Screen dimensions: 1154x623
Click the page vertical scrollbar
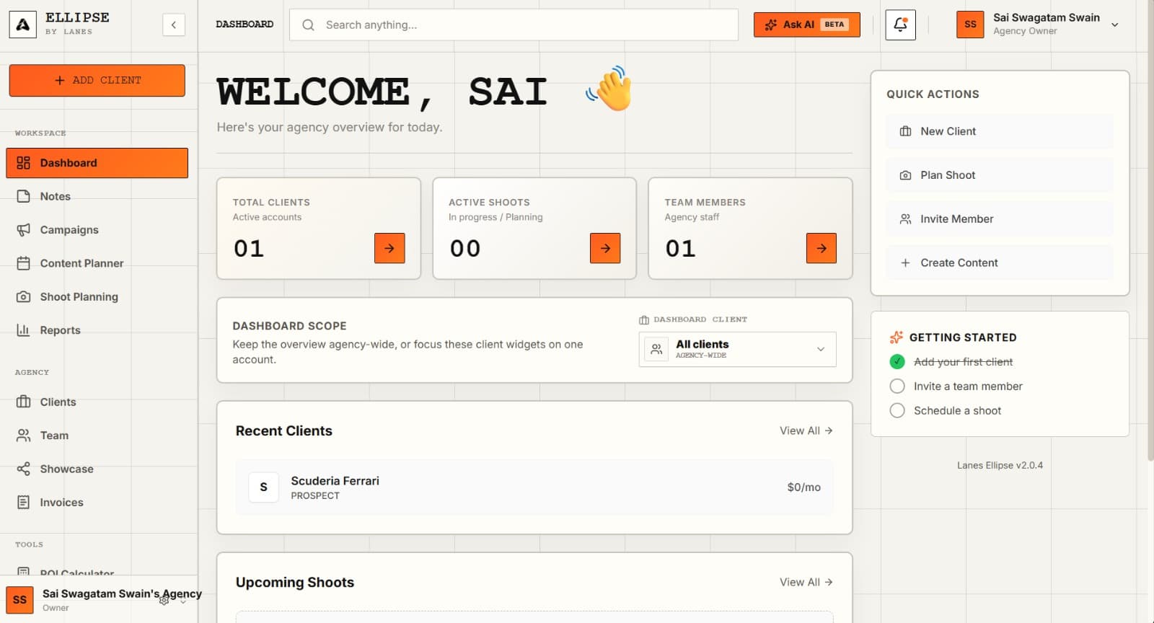point(1150,231)
